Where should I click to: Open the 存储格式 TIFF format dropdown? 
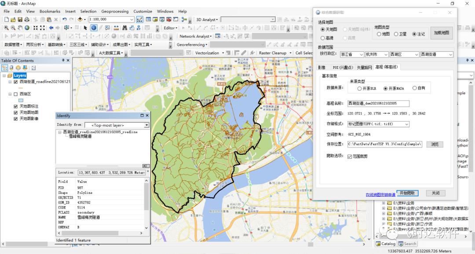[406, 124]
